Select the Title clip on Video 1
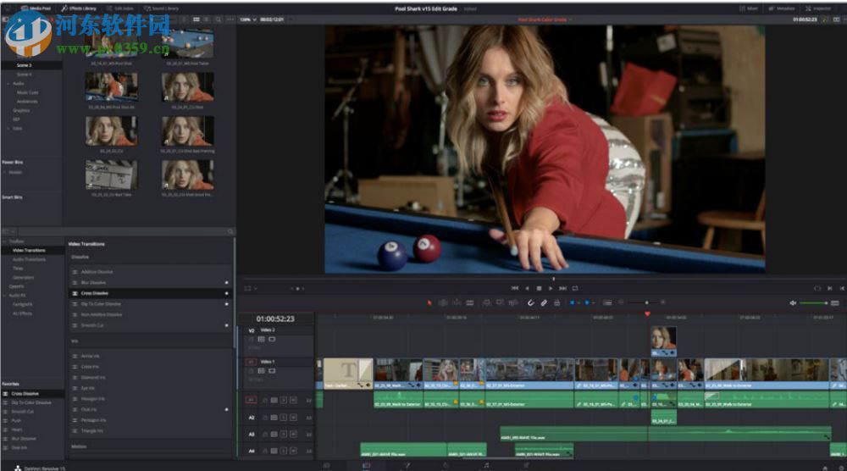847x471 pixels. [x=348, y=374]
